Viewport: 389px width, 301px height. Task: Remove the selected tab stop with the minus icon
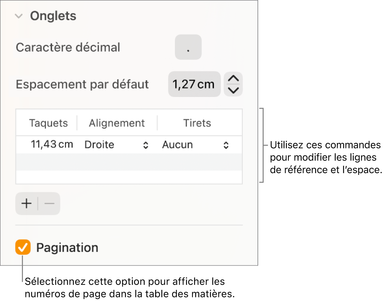[49, 203]
